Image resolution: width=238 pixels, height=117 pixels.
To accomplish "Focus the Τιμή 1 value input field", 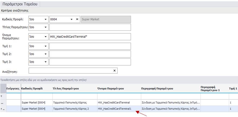I will click(x=90, y=46).
